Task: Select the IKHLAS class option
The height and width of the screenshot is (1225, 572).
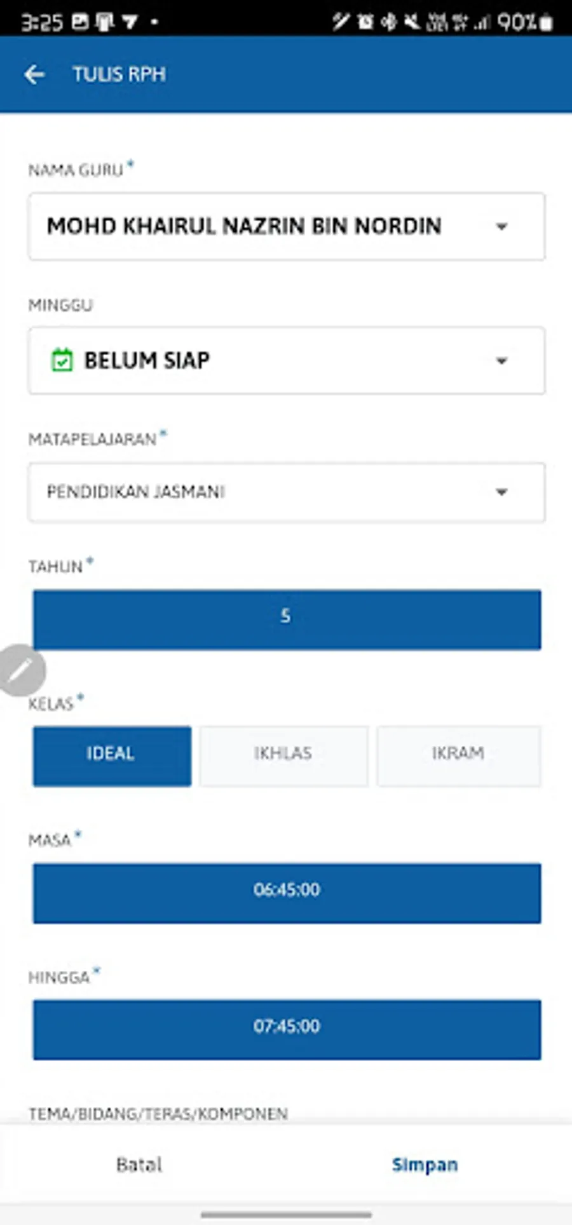Action: pos(283,755)
